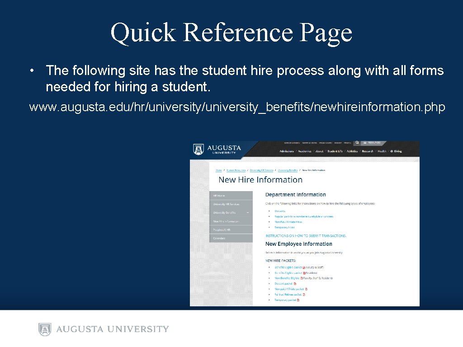The image size is (463, 347).
Task: Open the Non-paid Affiliate packet PDF icon
Action: (306, 289)
